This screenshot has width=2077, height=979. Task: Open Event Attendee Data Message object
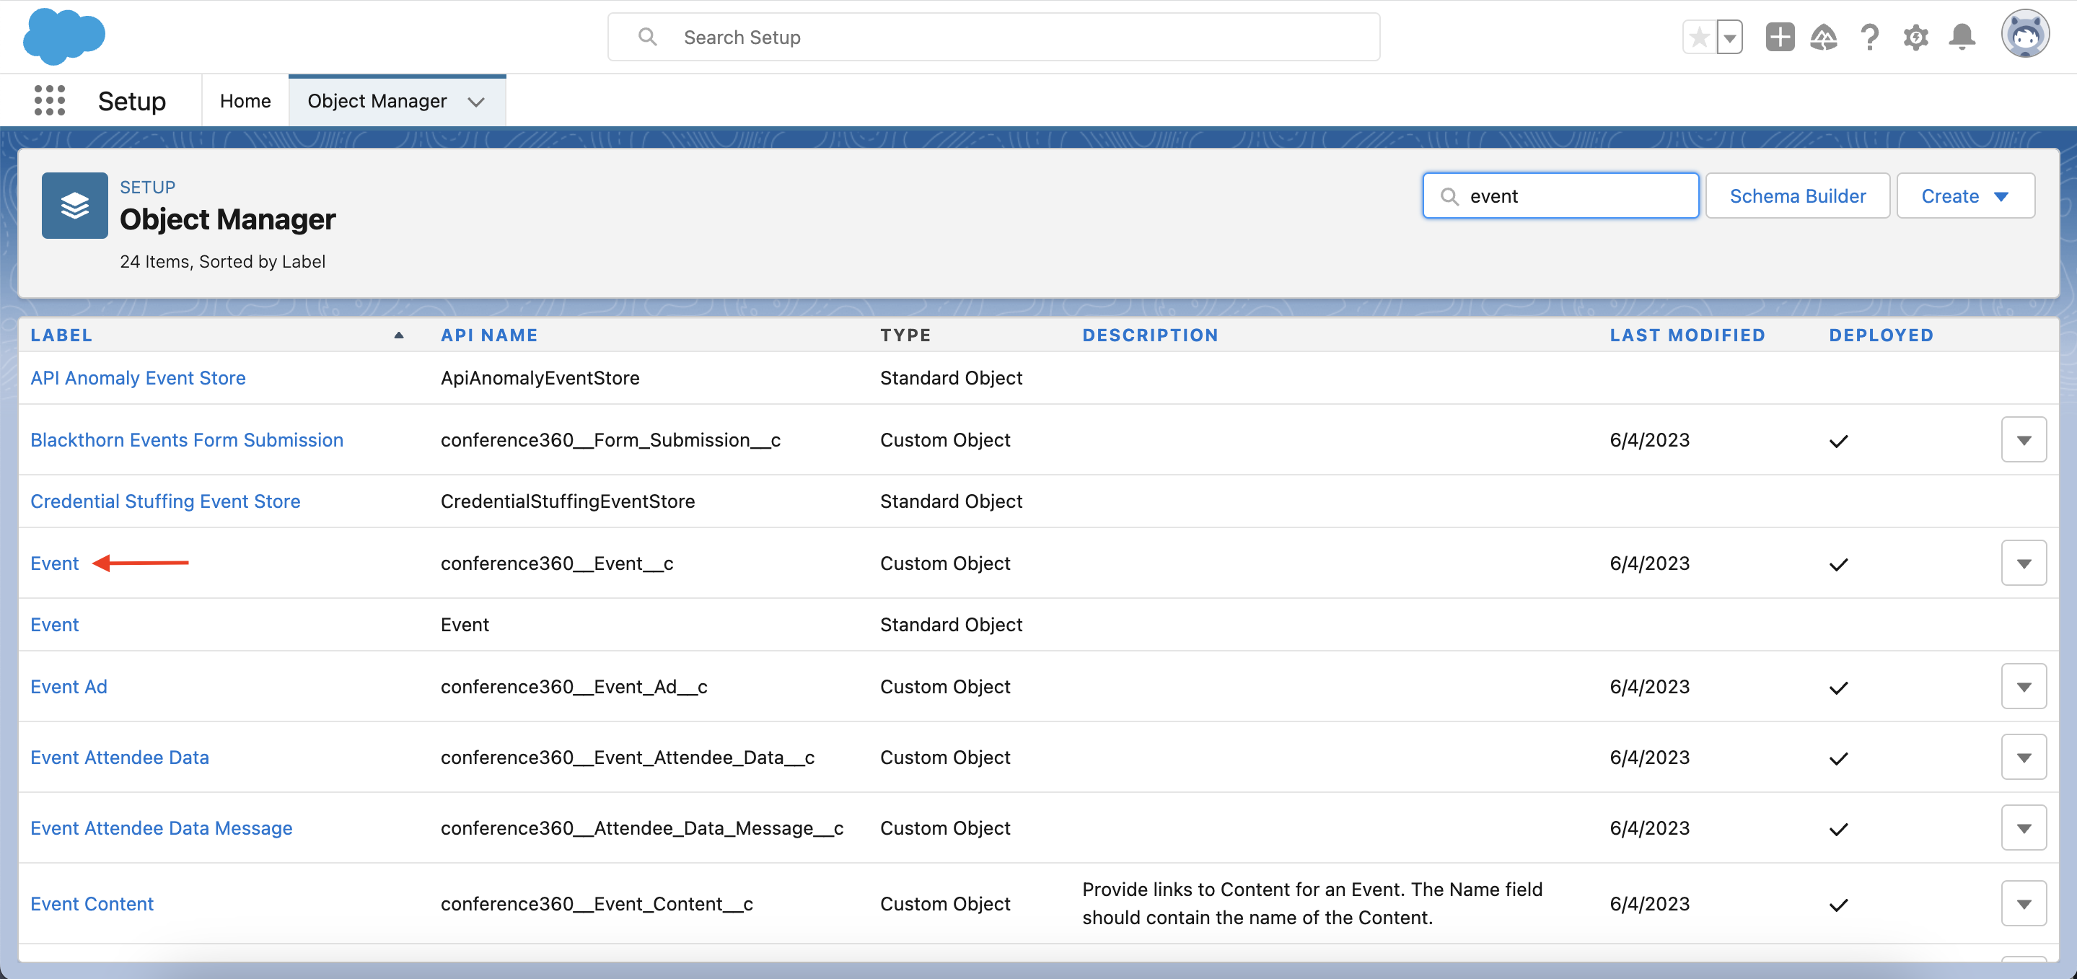162,827
